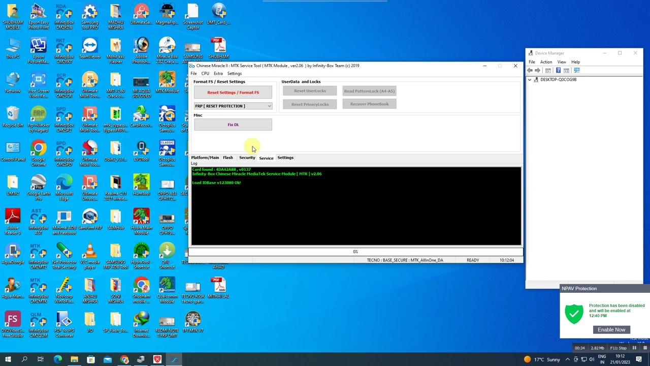The height and width of the screenshot is (366, 650).
Task: Open UltimateSams desktop shortcut
Action: click(x=141, y=14)
